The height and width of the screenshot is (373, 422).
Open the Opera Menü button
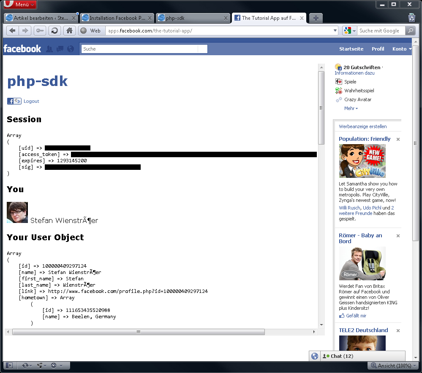[x=20, y=5]
